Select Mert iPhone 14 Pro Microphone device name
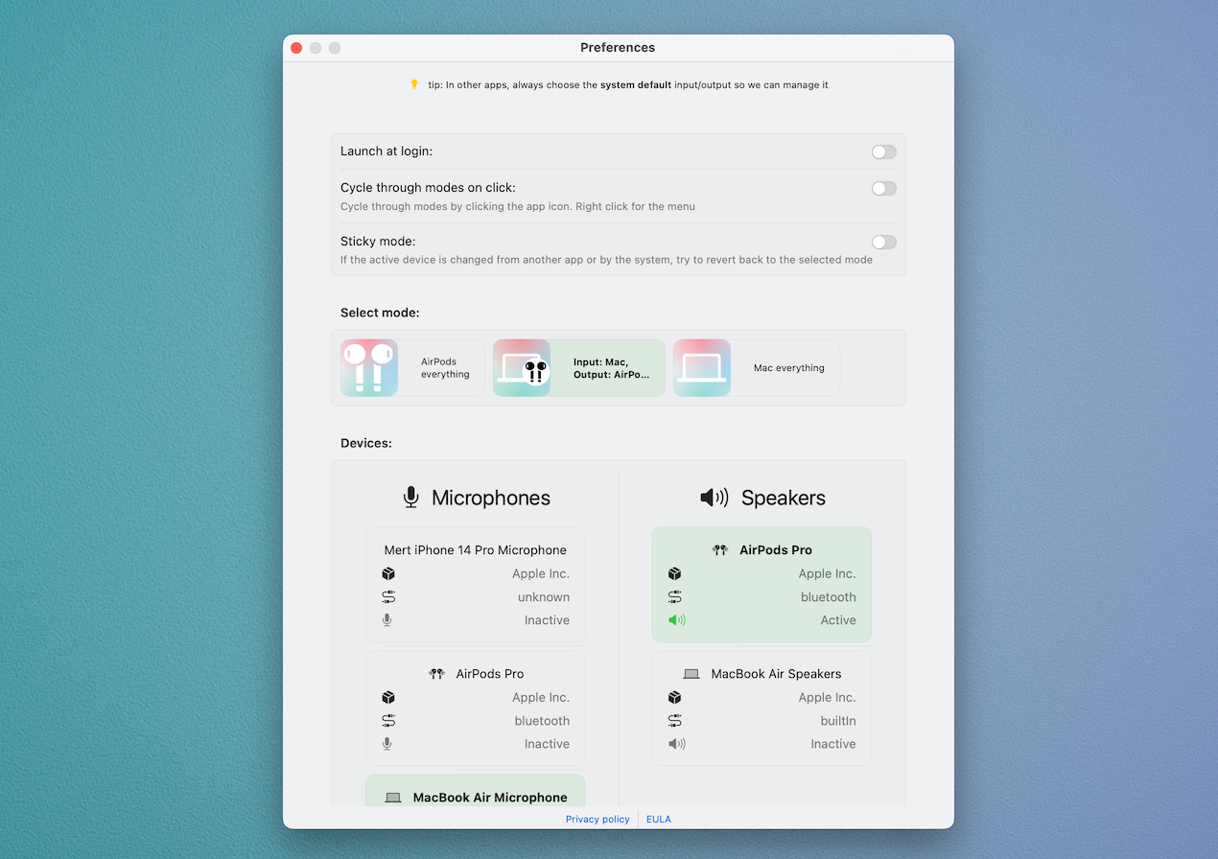The height and width of the screenshot is (859, 1218). [476, 550]
